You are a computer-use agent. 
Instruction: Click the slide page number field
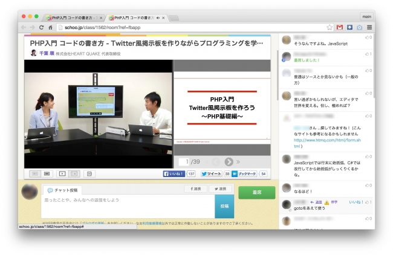point(184,162)
